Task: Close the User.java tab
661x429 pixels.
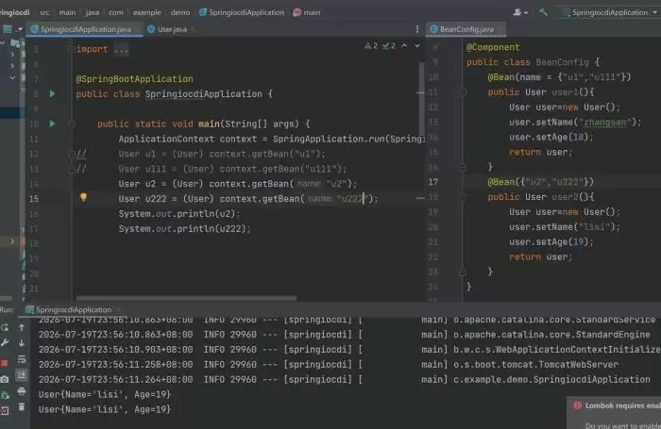Action: 194,29
